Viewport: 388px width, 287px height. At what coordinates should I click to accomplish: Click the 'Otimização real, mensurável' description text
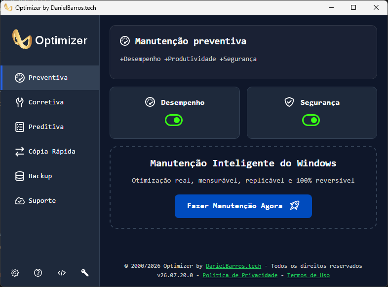[x=243, y=181]
